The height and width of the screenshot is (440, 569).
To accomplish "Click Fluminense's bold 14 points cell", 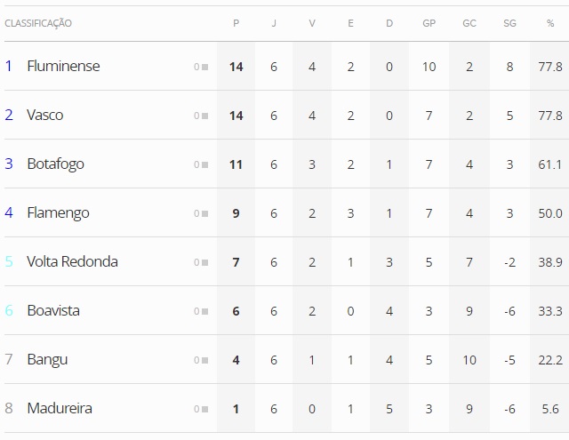I will [236, 67].
